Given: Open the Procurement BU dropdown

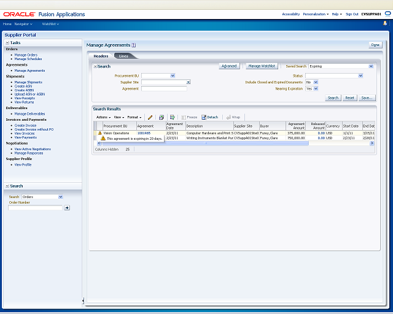Looking at the screenshot, I should click(173, 75).
